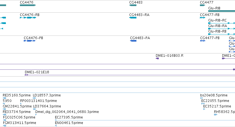Image resolution: width=235 pixels, height=127 pixels.
Task: Click the FGM313H11.5prime label
Action: 20,123
